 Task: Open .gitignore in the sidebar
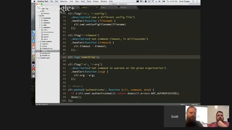(45, 44)
